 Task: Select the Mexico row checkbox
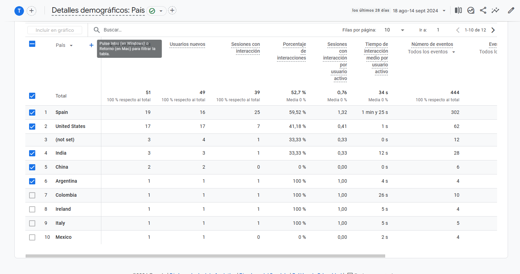(x=32, y=237)
